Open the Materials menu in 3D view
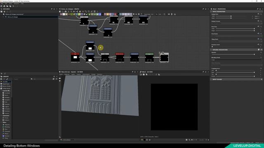The width and height of the screenshot is (264, 148). 67,74
